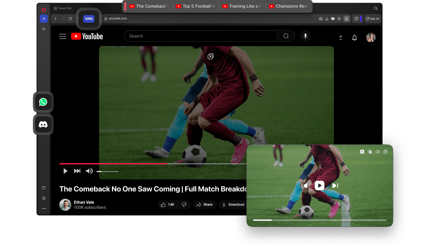The image size is (425, 245).
Task: Open the YouTube hamburger menu
Action: (62, 36)
